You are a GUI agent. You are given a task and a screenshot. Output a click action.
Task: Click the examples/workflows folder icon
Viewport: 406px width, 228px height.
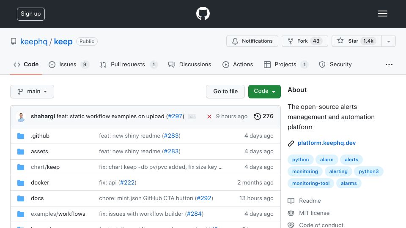(x=21, y=214)
